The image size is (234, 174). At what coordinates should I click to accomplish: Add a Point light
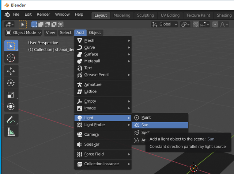click(160, 118)
